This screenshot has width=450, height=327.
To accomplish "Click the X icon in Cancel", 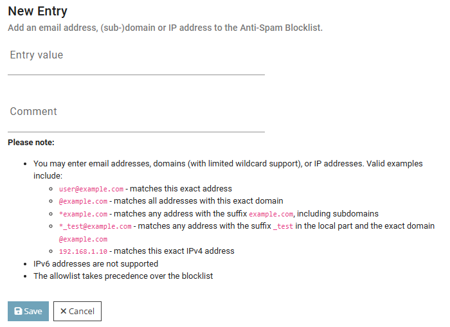I will pyautogui.click(x=63, y=312).
